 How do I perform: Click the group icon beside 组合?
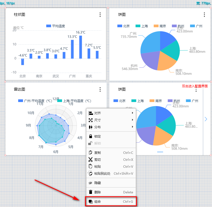pyautogui.click(x=90, y=202)
